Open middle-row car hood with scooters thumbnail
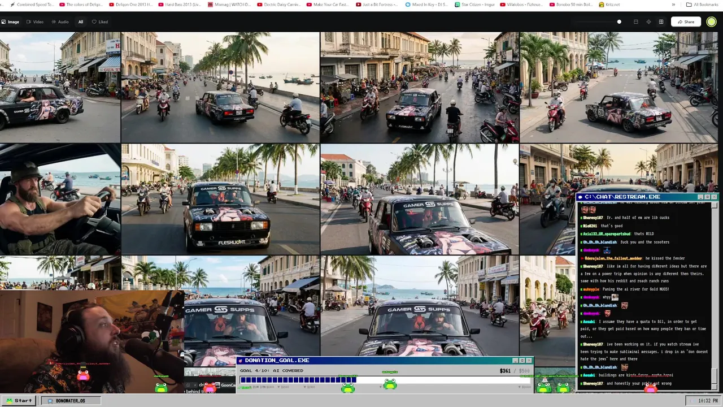The width and height of the screenshot is (723, 407). point(420,199)
